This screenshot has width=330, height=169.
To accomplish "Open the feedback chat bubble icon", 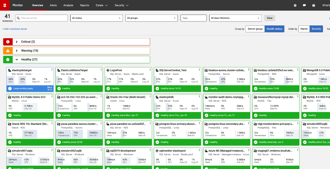I will pos(304,6).
